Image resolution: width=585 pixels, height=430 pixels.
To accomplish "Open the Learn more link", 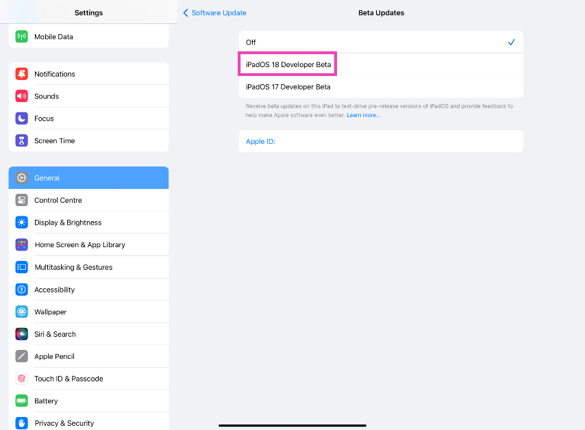I will pos(363,115).
